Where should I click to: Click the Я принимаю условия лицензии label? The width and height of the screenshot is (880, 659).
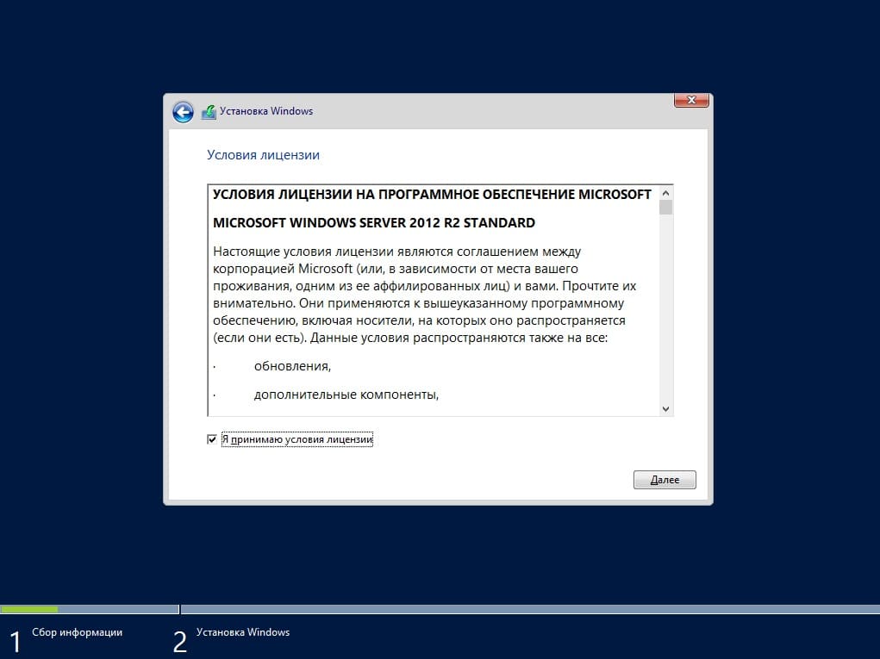[297, 439]
